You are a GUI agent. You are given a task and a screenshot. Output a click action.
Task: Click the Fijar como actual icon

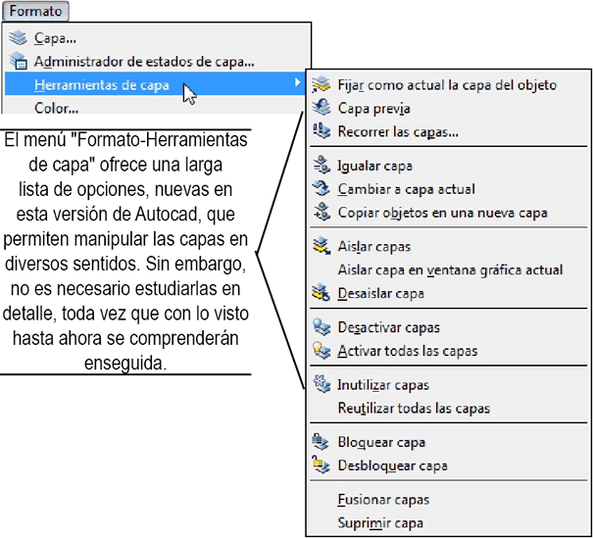tap(321, 84)
